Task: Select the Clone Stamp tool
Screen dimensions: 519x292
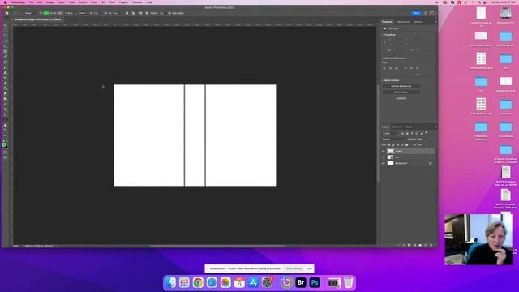Action: 6,72
